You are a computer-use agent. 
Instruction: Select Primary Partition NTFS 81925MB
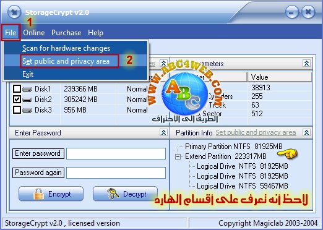[x=234, y=147]
